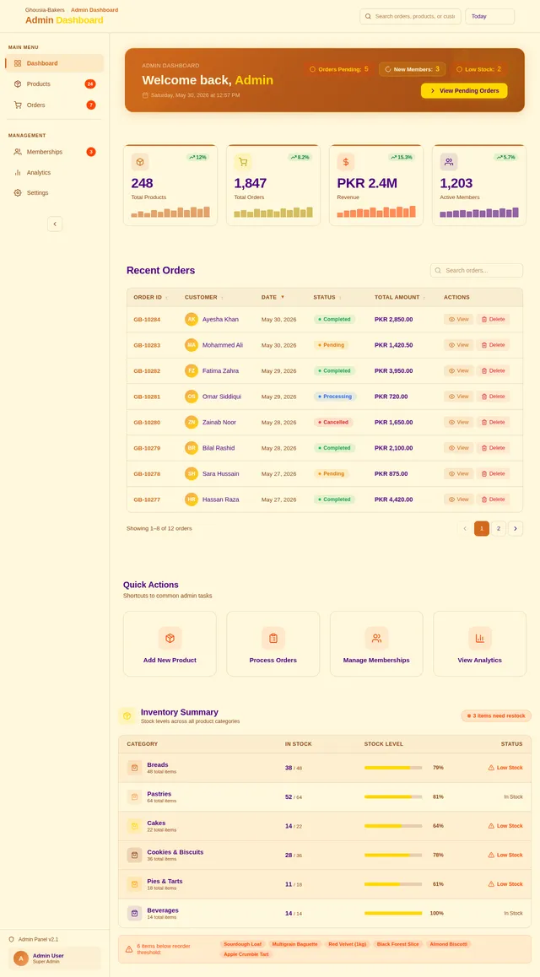The width and height of the screenshot is (540, 977).
Task: Collapse the sidebar with chevron button
Action: click(55, 224)
